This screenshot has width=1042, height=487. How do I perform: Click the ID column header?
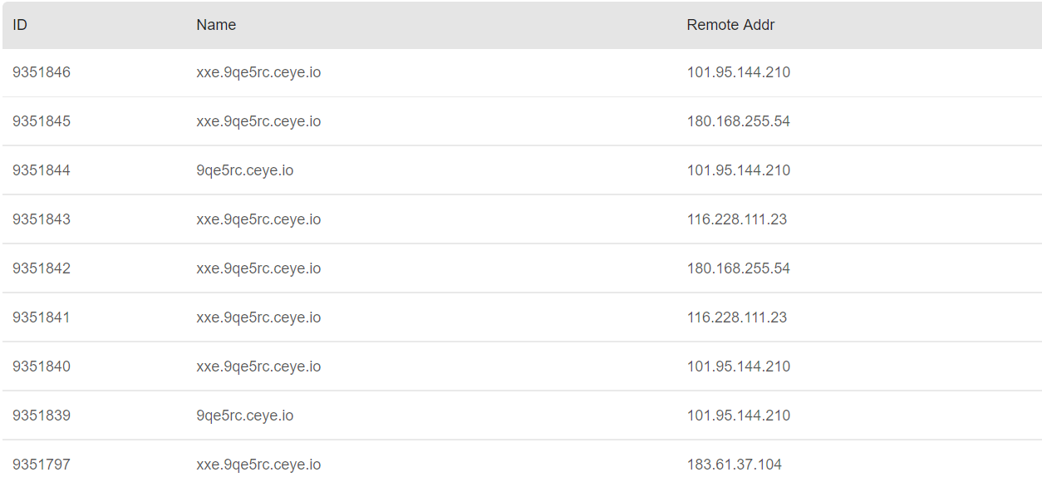point(20,25)
